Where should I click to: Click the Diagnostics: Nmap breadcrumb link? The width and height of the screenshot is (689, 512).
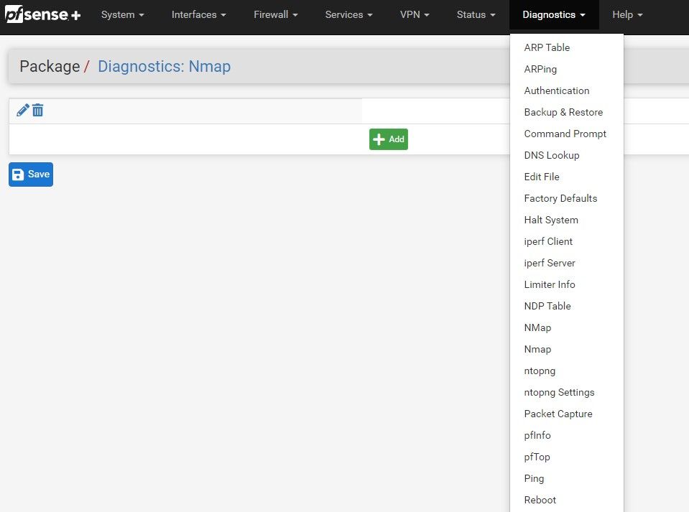click(164, 67)
